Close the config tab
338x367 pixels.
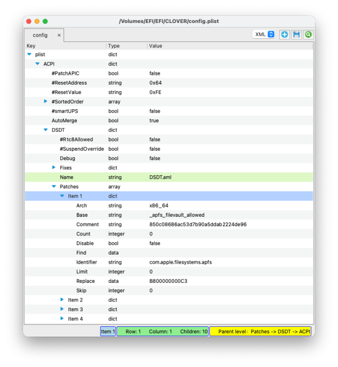pos(59,35)
